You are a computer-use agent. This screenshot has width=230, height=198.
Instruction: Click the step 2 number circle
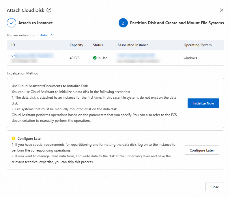tap(123, 23)
